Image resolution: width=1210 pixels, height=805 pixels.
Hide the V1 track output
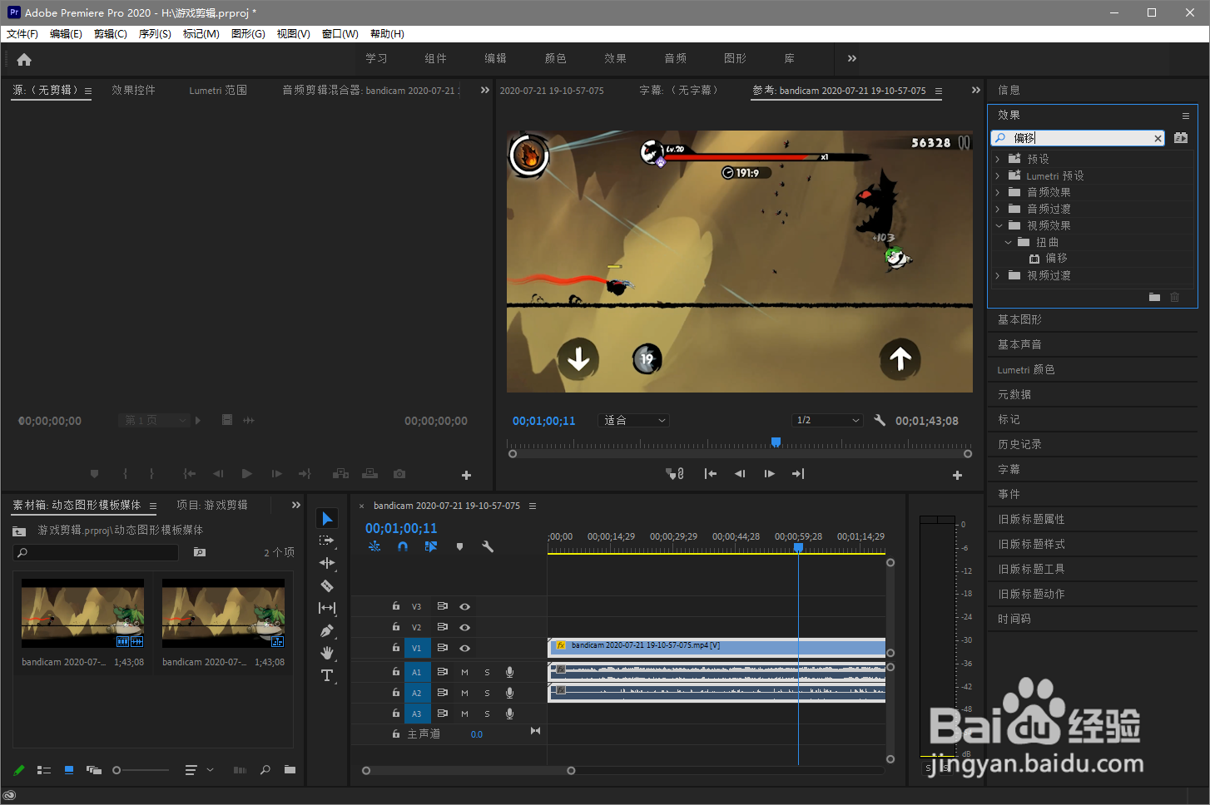pyautogui.click(x=464, y=648)
